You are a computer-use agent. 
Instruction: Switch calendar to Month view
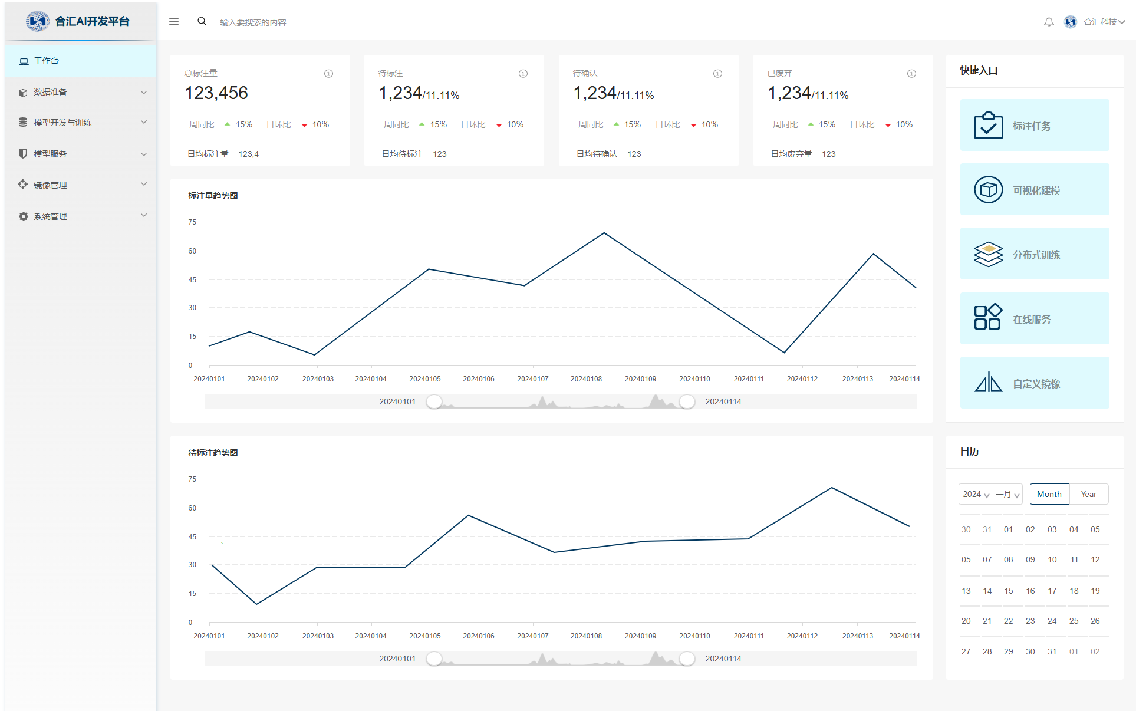[x=1049, y=494]
